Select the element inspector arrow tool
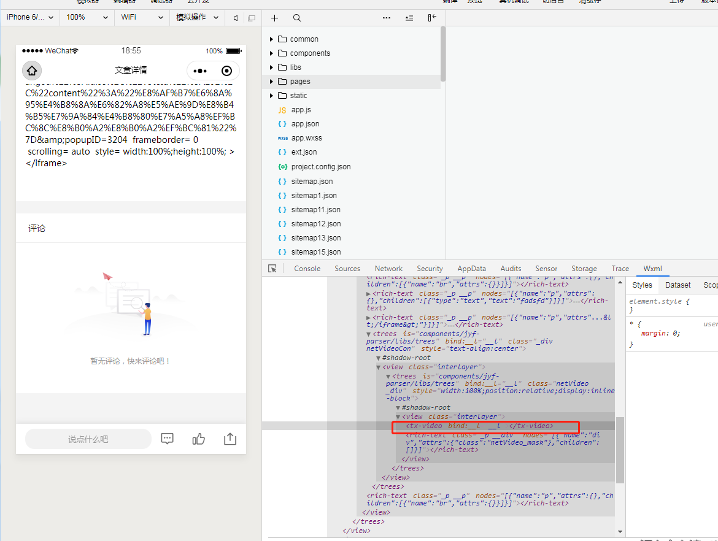 point(271,268)
